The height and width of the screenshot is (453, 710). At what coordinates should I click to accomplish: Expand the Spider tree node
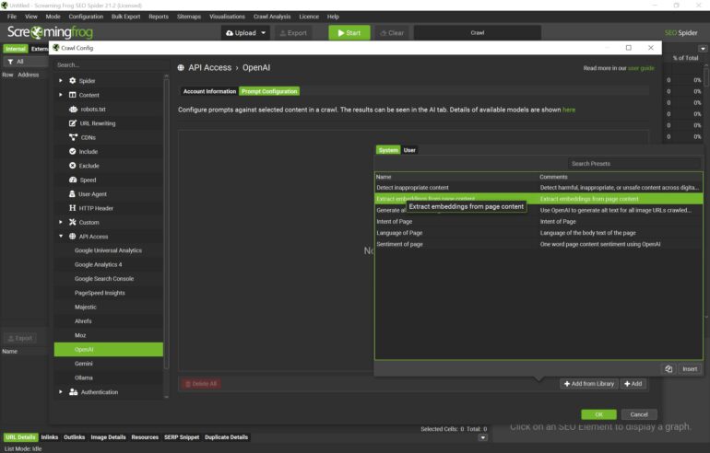pyautogui.click(x=61, y=80)
